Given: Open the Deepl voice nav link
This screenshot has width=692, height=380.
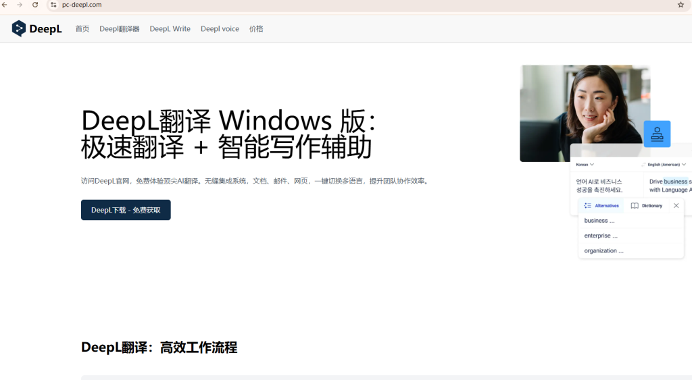Looking at the screenshot, I should tap(220, 29).
